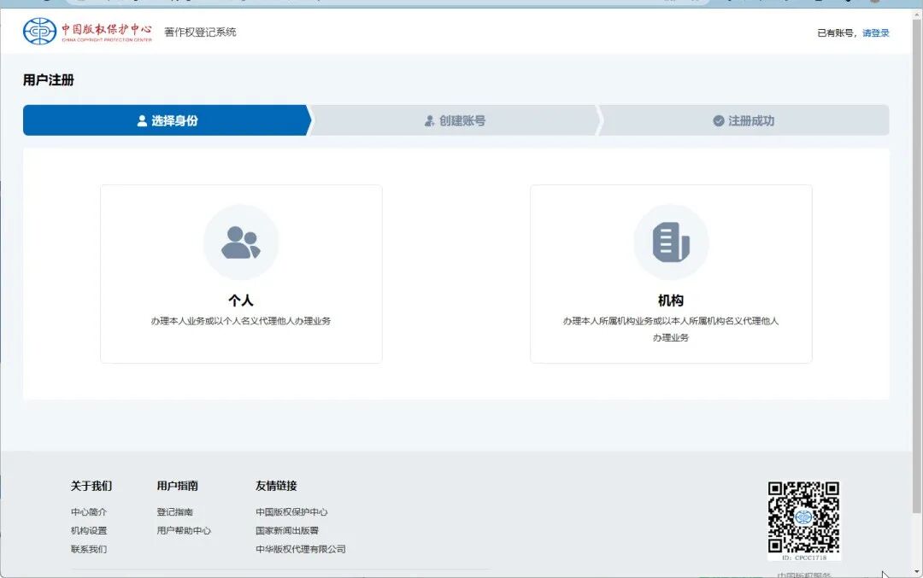Select the 个人 registration card

pos(241,273)
